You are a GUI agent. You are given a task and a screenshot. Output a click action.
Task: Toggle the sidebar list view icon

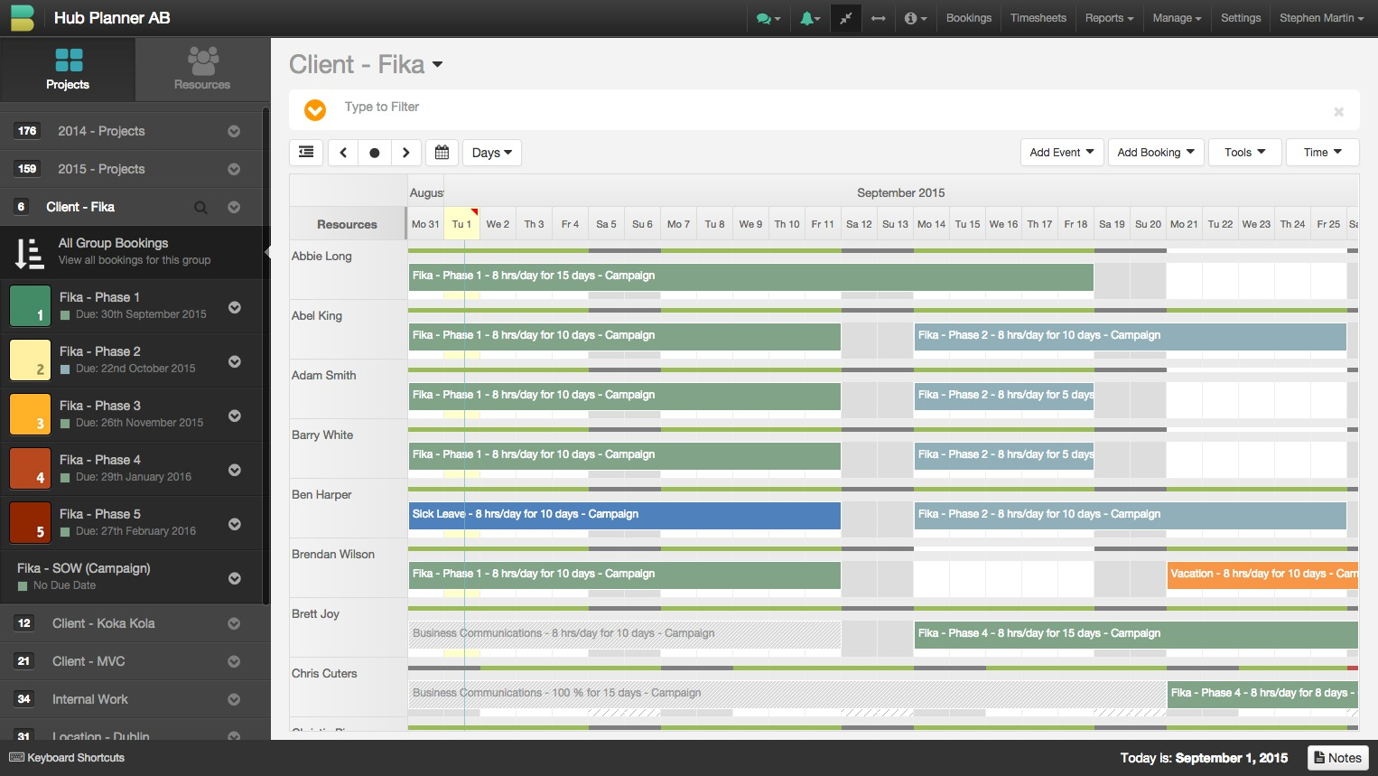(307, 153)
